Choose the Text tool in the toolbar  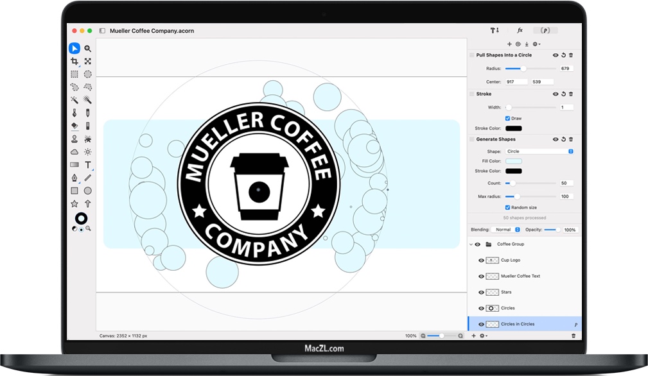[x=88, y=164]
